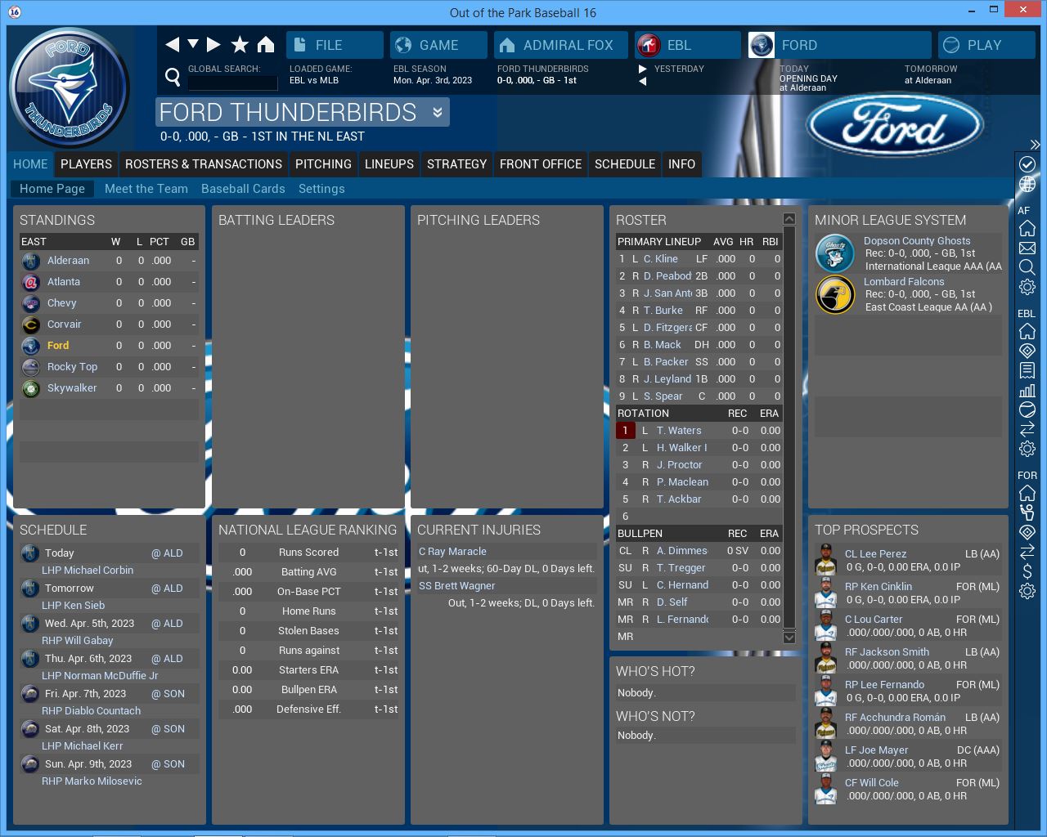Click the roster panel scroll-down arrow

coord(789,638)
